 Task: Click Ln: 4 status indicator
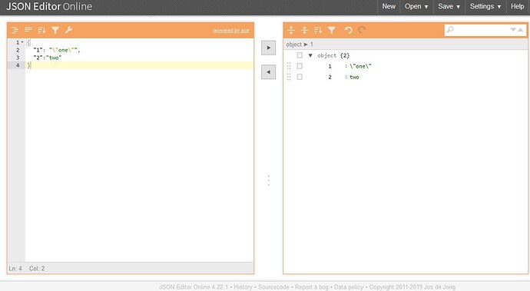click(15, 269)
